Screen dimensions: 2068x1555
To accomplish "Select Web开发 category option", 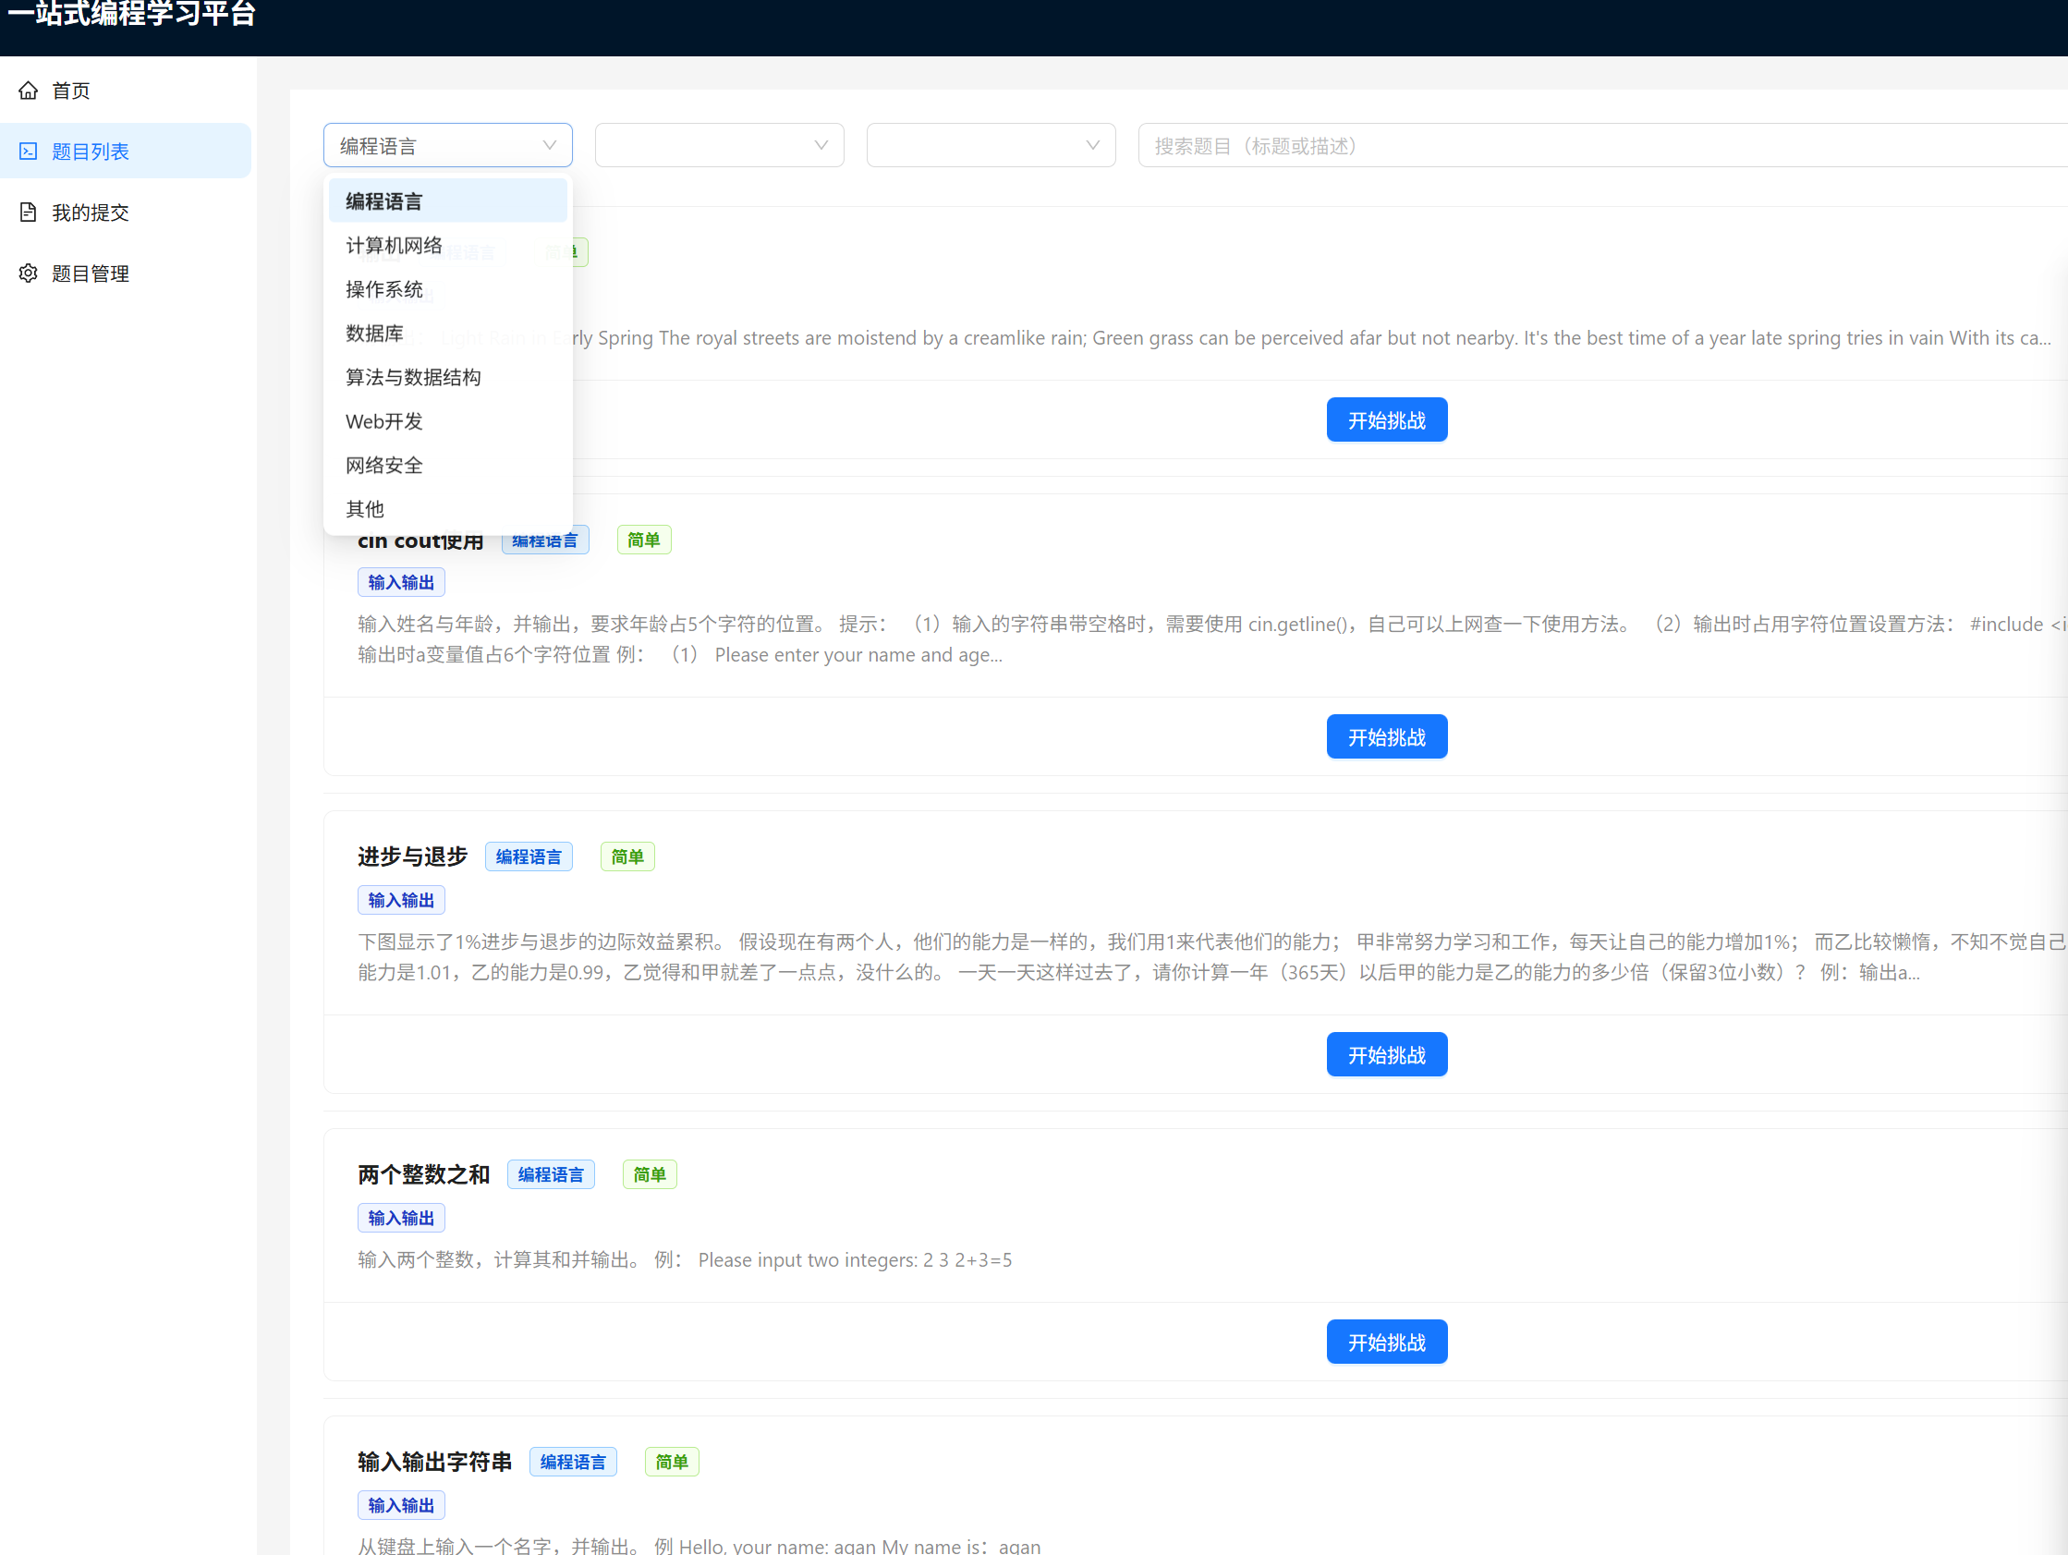I will pyautogui.click(x=384, y=420).
